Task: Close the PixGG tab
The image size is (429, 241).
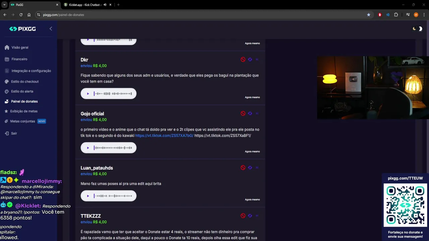Action: click(x=57, y=5)
